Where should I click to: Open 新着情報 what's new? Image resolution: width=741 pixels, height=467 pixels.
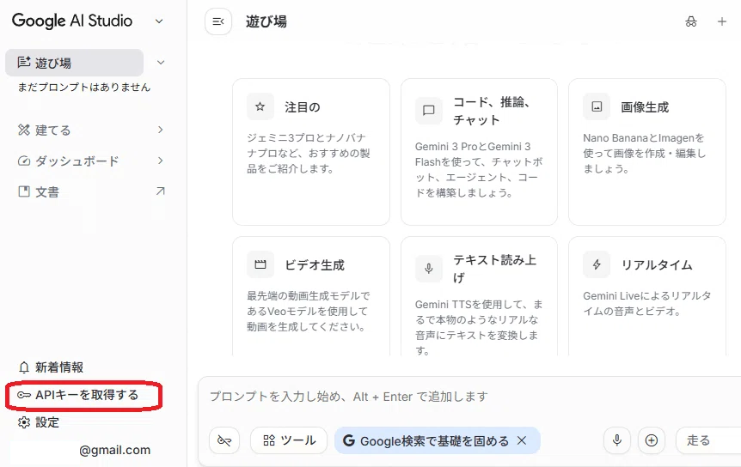[59, 367]
